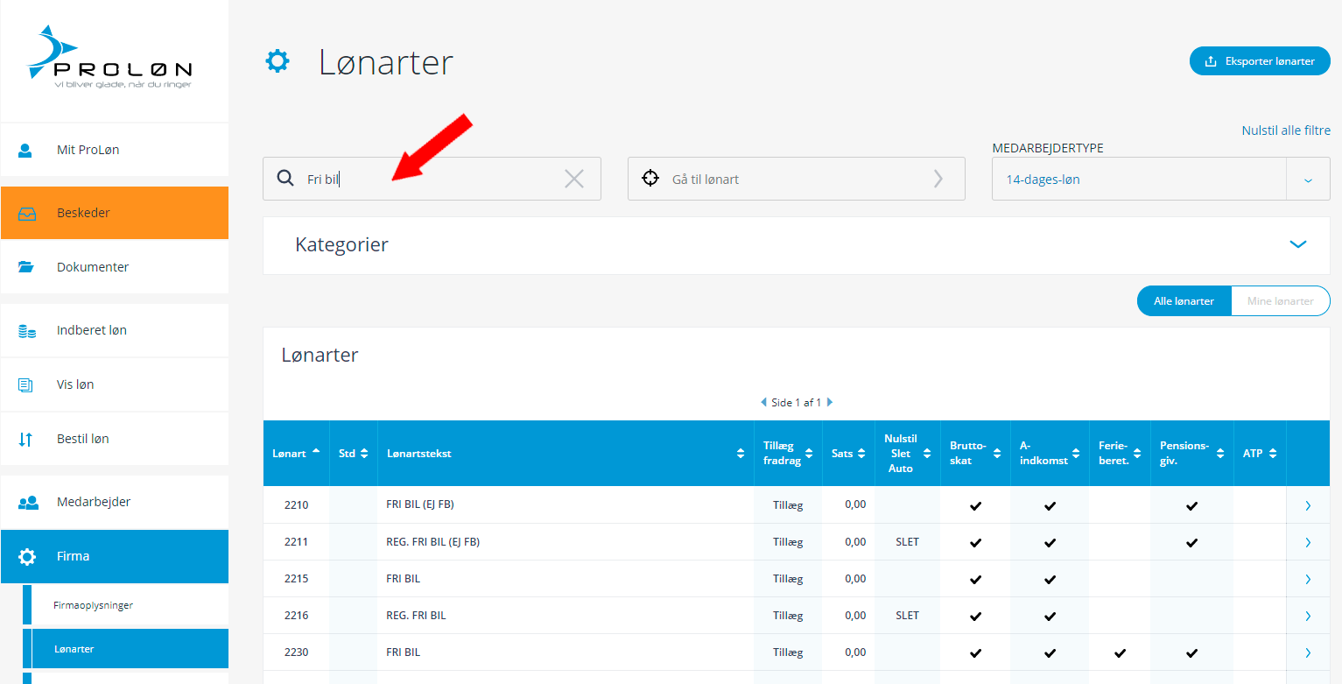
Task: Click the Eksporter lønarter button
Action: click(1259, 61)
